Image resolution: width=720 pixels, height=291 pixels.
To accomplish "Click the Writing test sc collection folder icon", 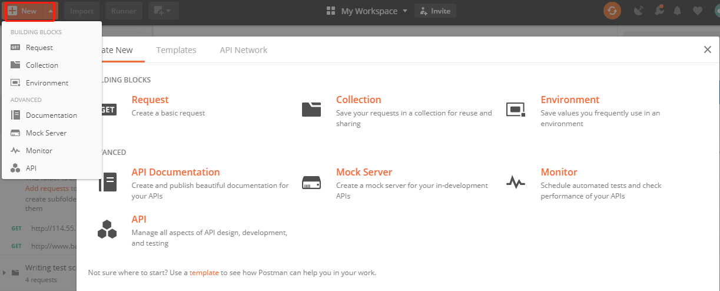I will pyautogui.click(x=15, y=273).
